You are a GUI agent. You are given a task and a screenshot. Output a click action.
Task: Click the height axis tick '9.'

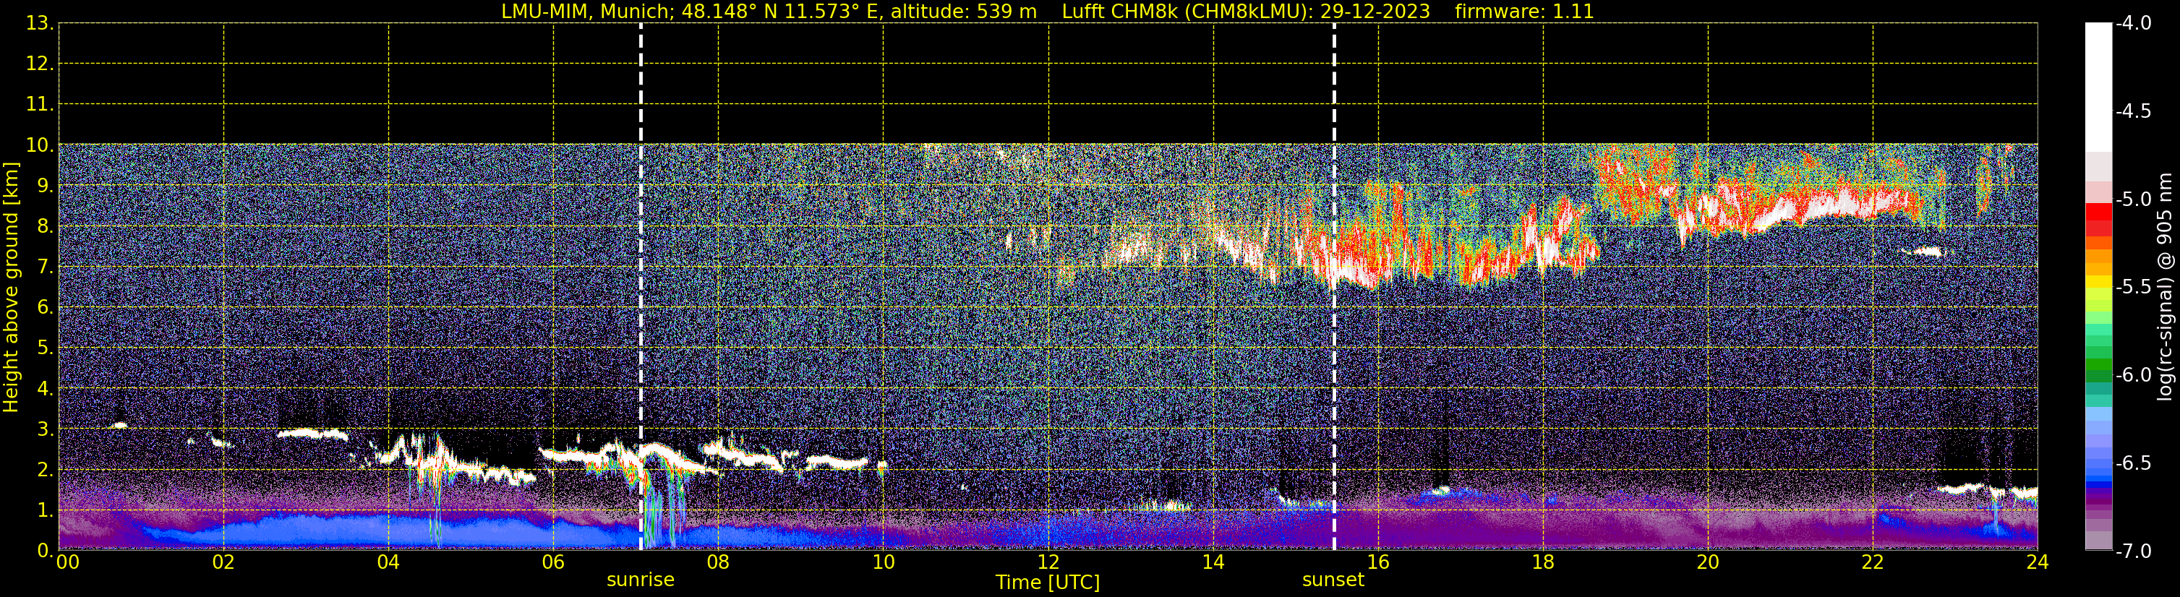44,186
